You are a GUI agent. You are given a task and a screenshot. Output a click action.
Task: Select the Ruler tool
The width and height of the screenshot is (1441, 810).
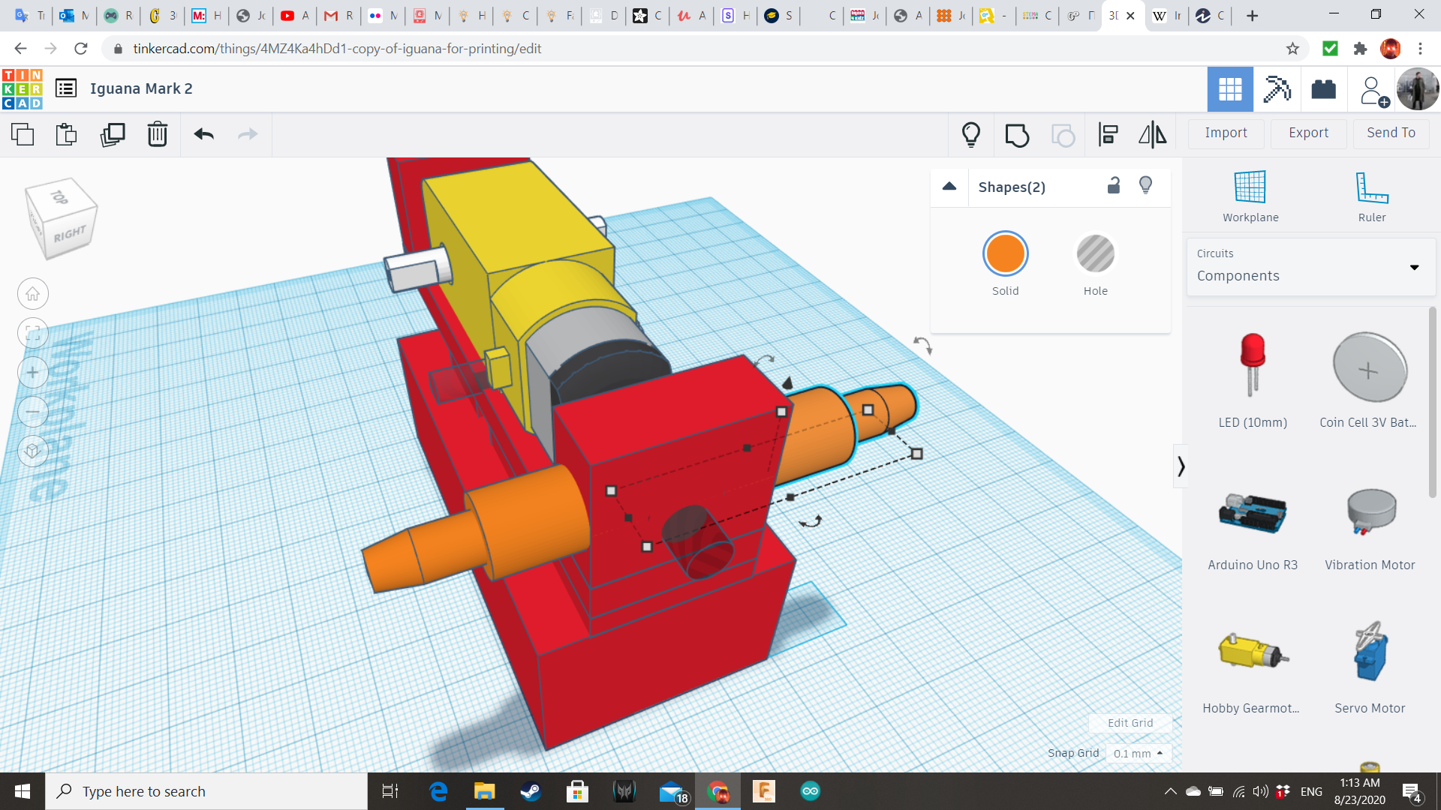1371,196
